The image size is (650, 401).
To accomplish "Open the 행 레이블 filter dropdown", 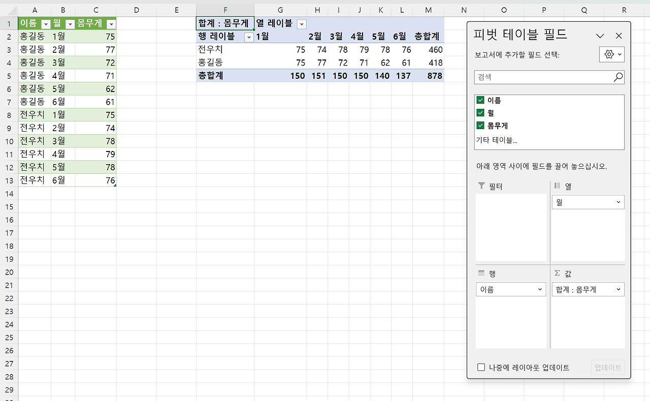I will click(248, 37).
